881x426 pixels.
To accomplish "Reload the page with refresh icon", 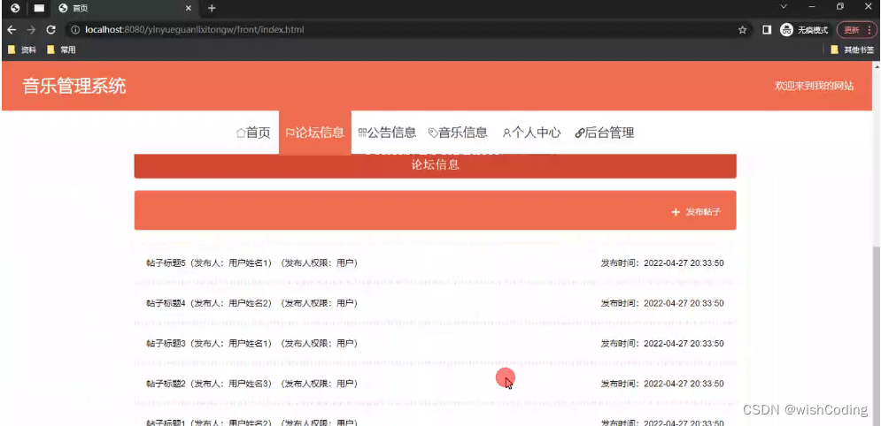I will click(51, 30).
